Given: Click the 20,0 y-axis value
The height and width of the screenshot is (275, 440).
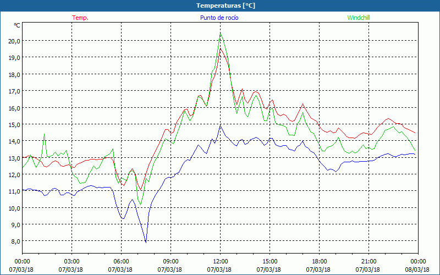Looking at the screenshot, I should pos(15,41).
